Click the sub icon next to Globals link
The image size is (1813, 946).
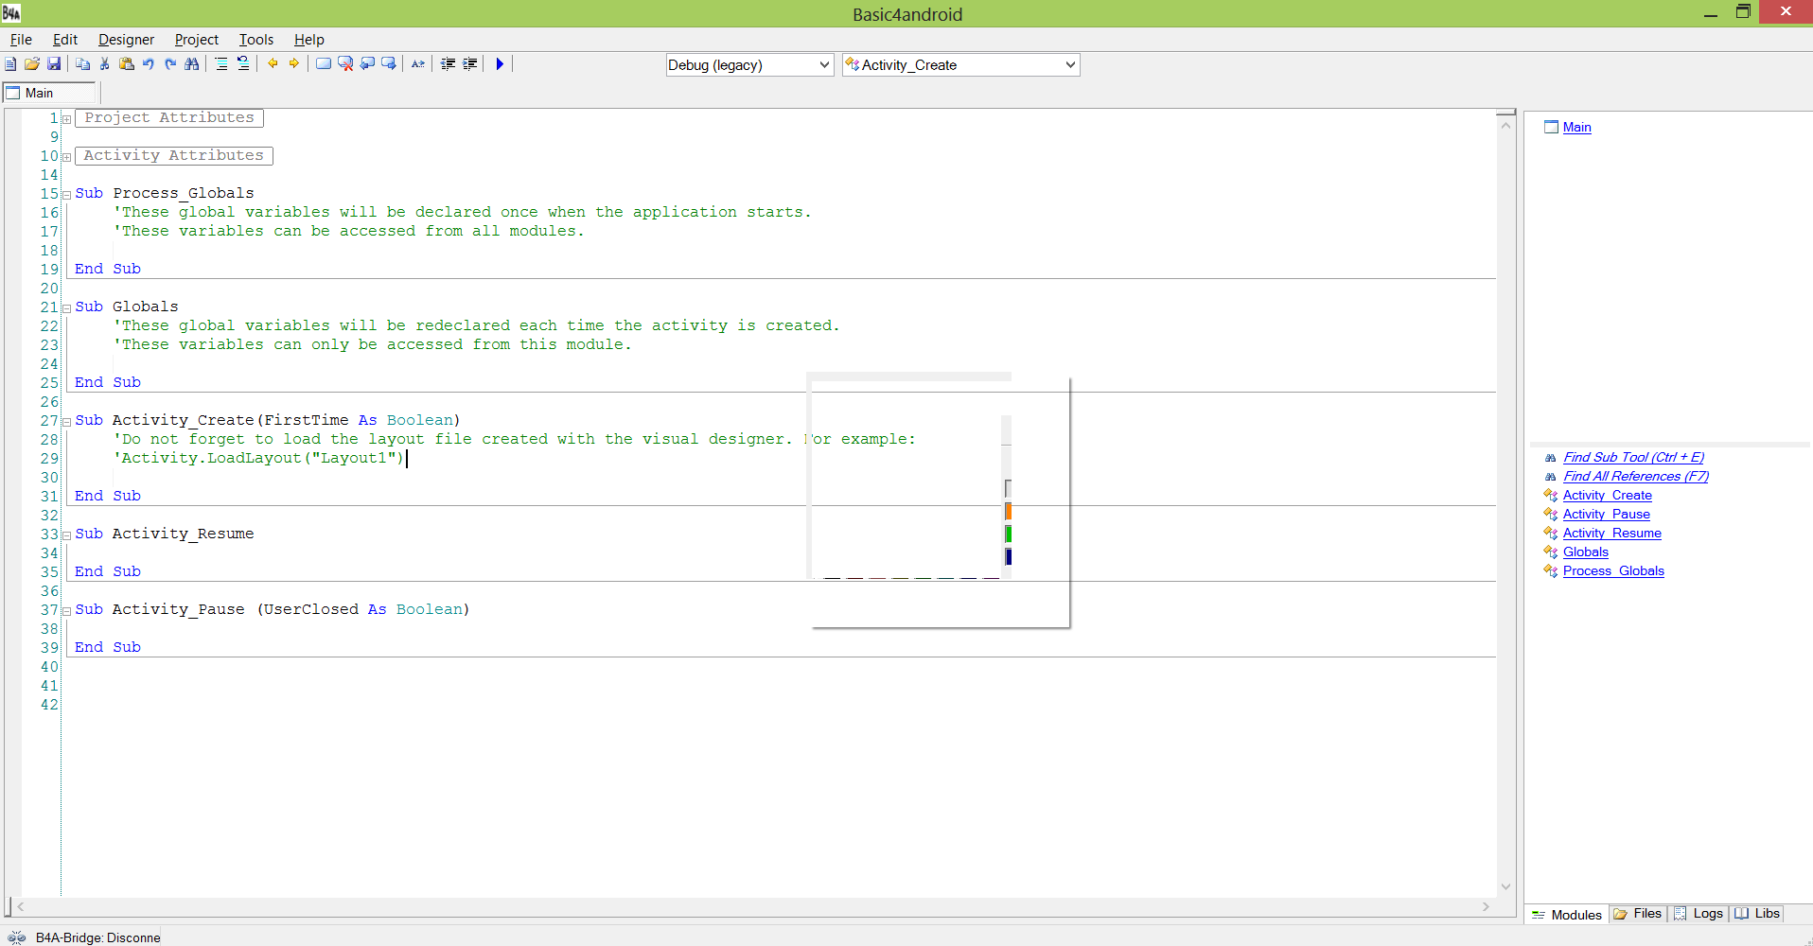tap(1550, 552)
